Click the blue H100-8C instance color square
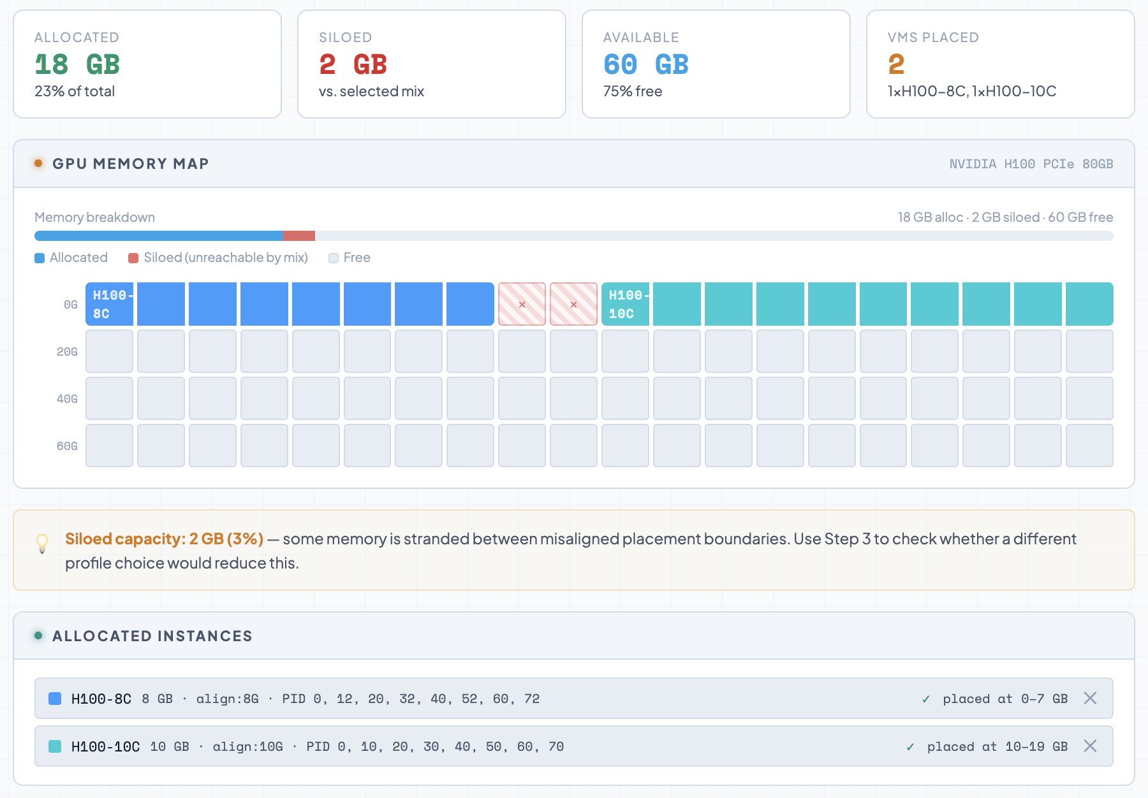Image resolution: width=1148 pixels, height=798 pixels. (x=55, y=699)
